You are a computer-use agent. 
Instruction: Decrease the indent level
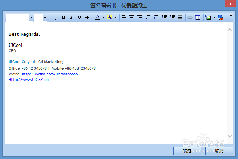click(x=164, y=17)
